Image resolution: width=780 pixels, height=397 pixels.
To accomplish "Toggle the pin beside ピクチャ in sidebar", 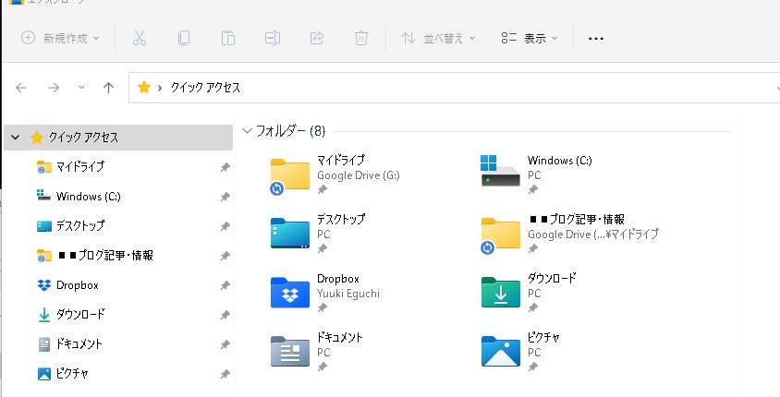I will tap(225, 375).
